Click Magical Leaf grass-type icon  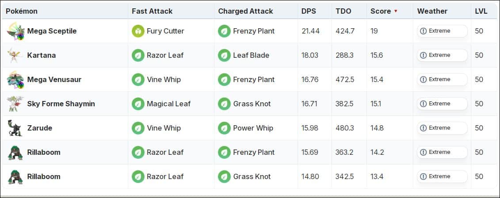coord(138,104)
